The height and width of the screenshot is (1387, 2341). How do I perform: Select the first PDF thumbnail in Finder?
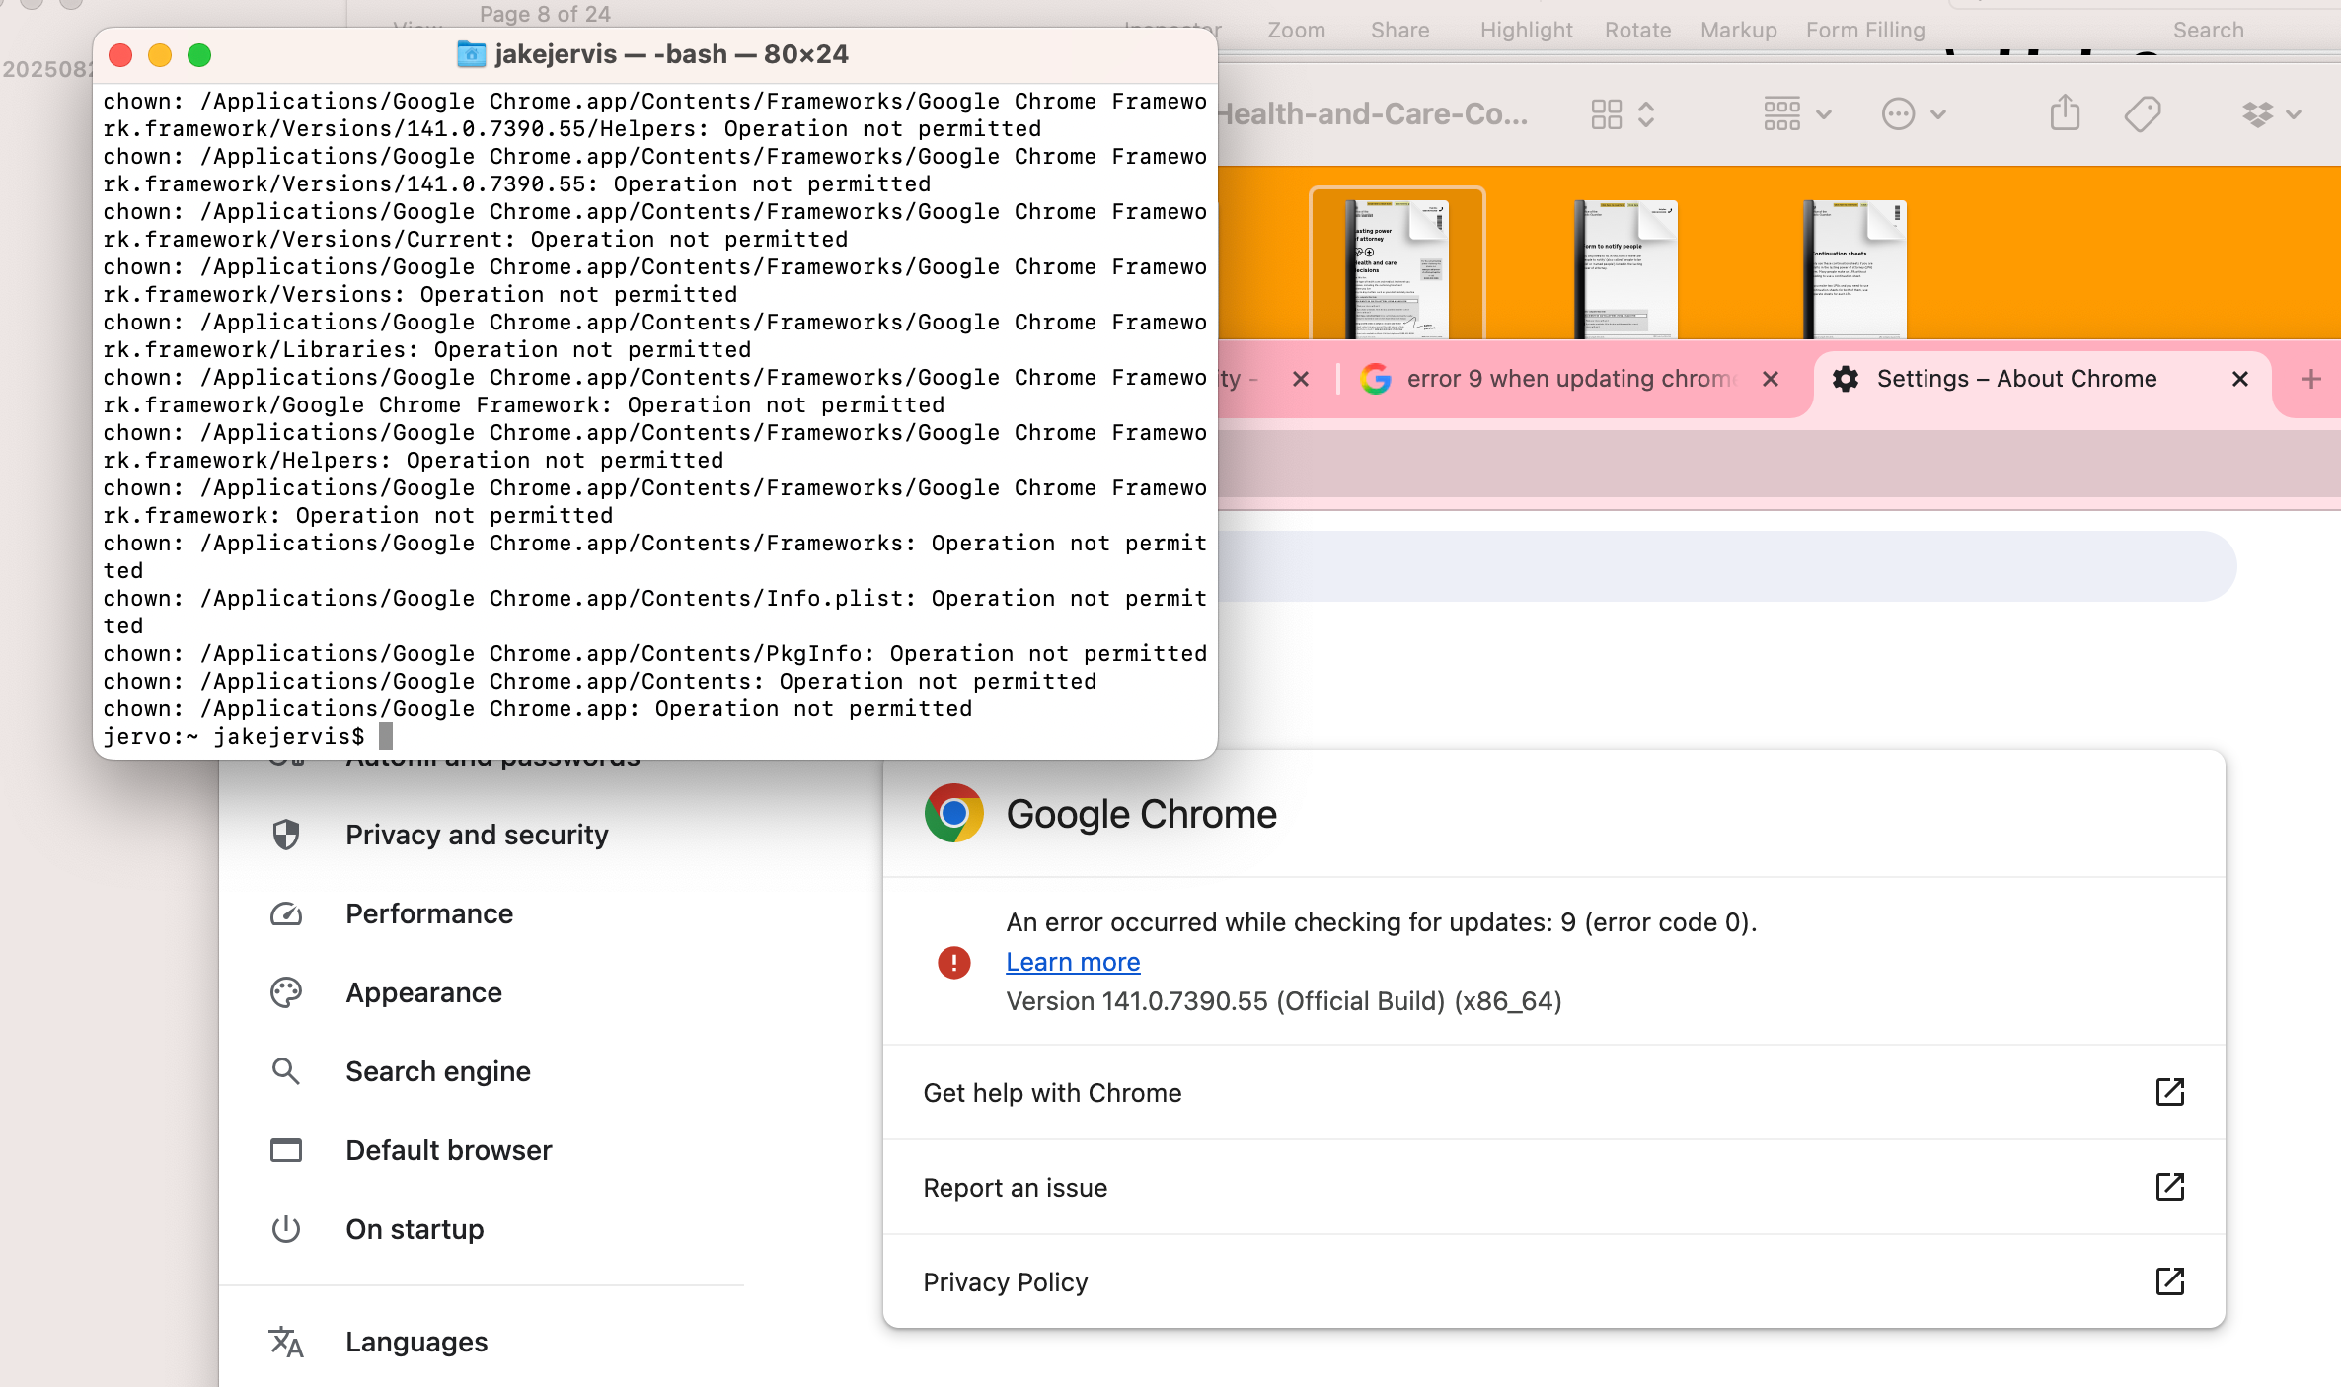click(x=1397, y=266)
